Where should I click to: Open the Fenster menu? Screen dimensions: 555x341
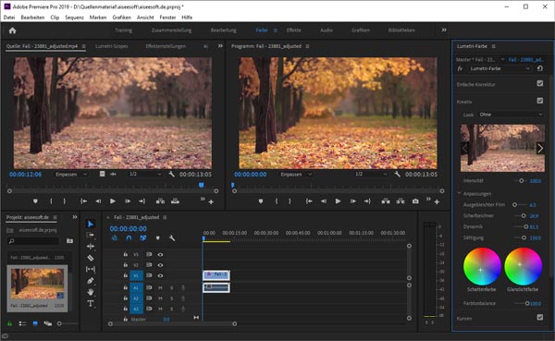coord(167,18)
